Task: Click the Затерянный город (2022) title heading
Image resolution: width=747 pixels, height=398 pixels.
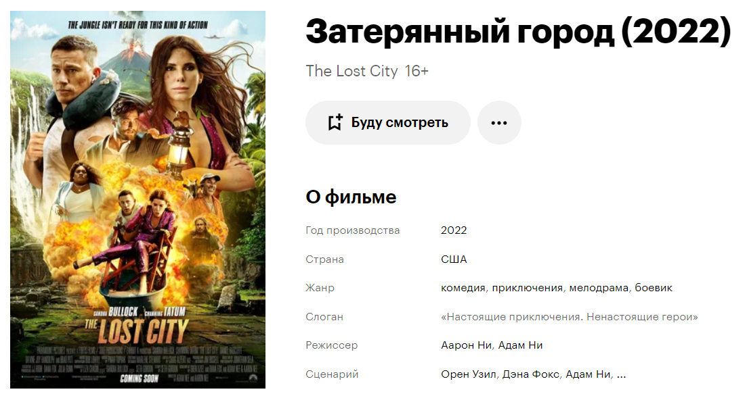Action: tap(518, 32)
